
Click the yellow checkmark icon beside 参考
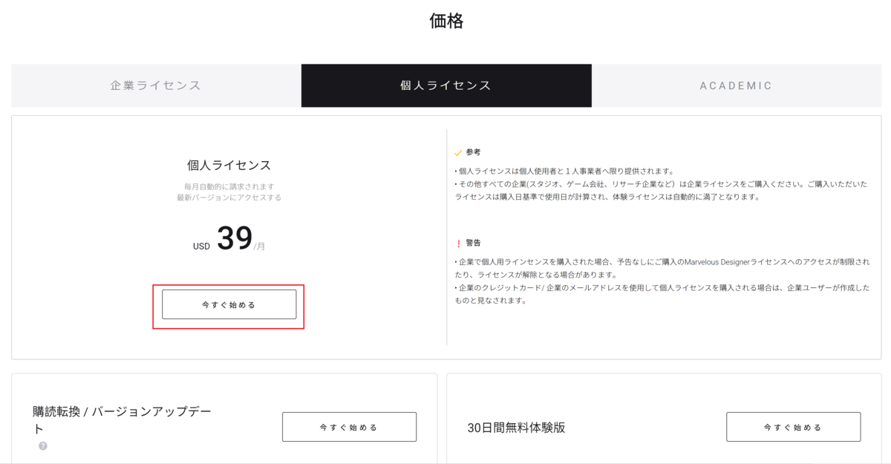click(x=458, y=152)
